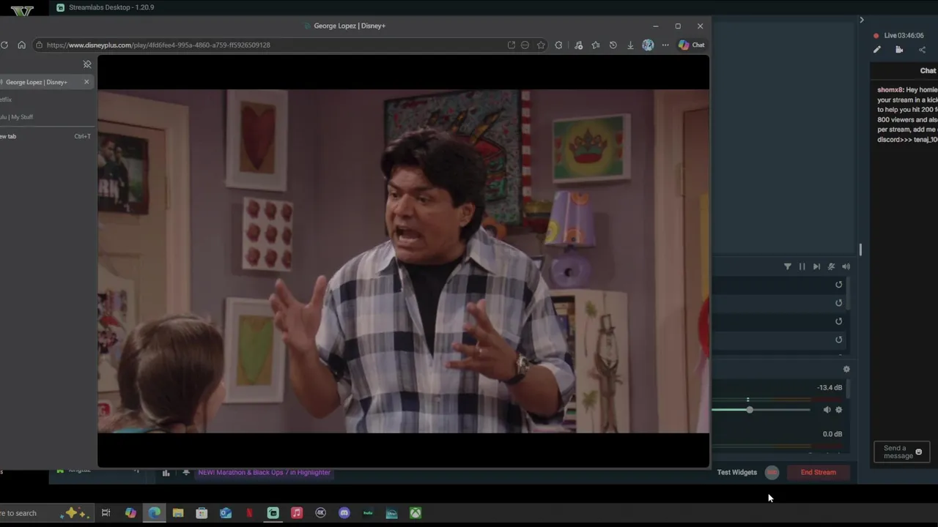The image size is (938, 527).
Task: Open the browser extensions puzzle icon
Action: pos(559,45)
